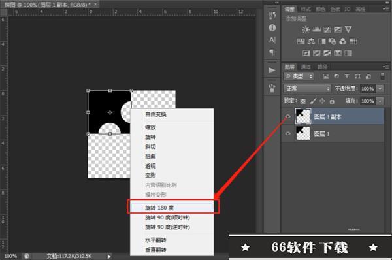Open the 正常 blend mode dropdown
Screen dimensions: 392x260
[307, 88]
